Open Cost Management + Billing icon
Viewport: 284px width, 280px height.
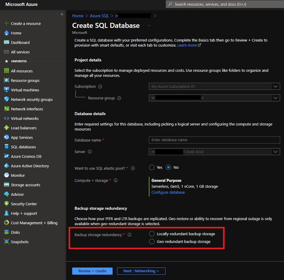pos(7,223)
